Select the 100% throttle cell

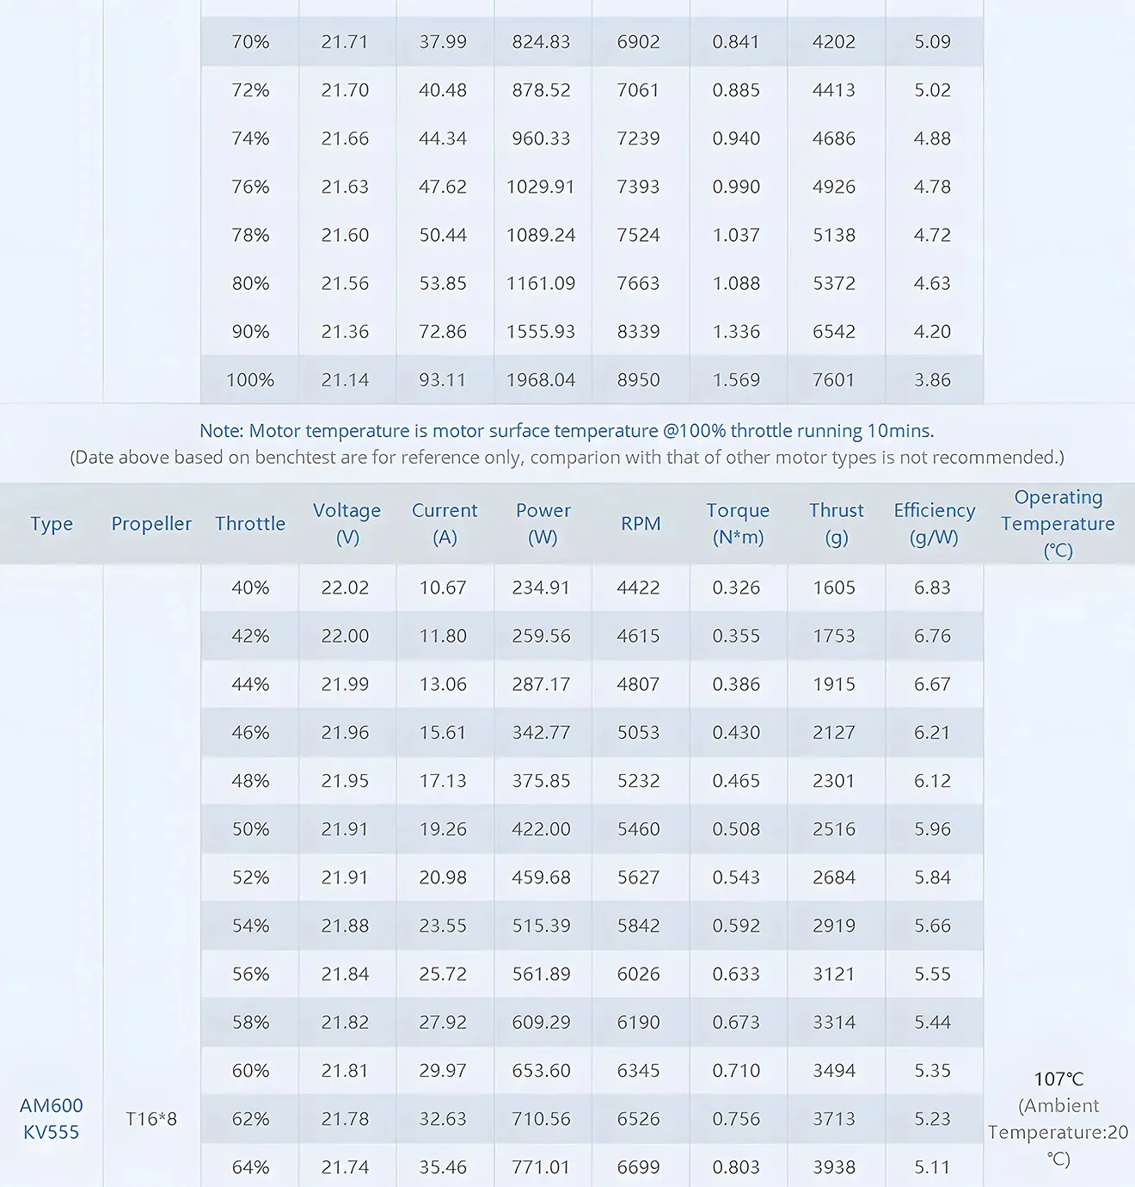[250, 380]
